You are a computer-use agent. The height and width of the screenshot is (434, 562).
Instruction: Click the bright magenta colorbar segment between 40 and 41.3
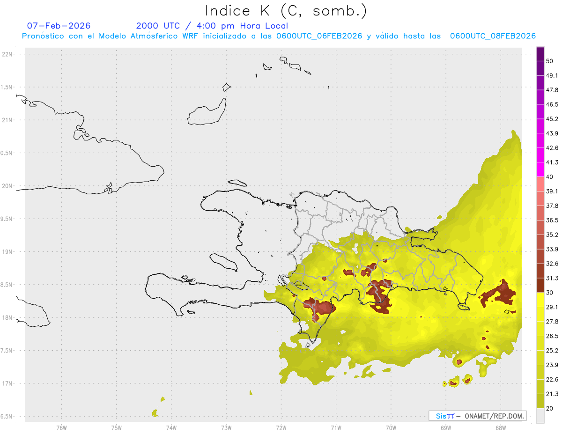click(x=540, y=169)
